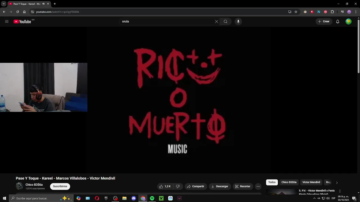Open the Windows notification center
Viewport: 360px width, 202px height.
coord(354,198)
